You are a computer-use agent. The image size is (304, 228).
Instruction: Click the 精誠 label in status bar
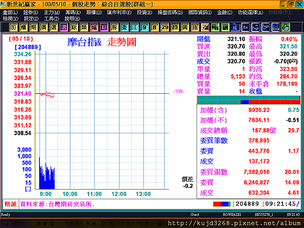(11, 204)
